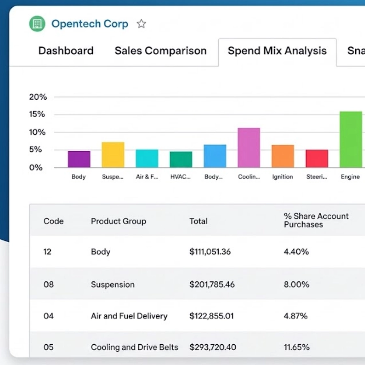Click the 4.87% share value
365x365 pixels.
coord(296,316)
